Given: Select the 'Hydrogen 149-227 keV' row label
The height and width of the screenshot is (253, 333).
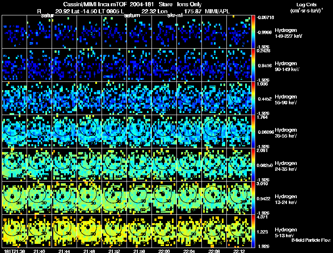Looking at the screenshot, I should point(288,33).
